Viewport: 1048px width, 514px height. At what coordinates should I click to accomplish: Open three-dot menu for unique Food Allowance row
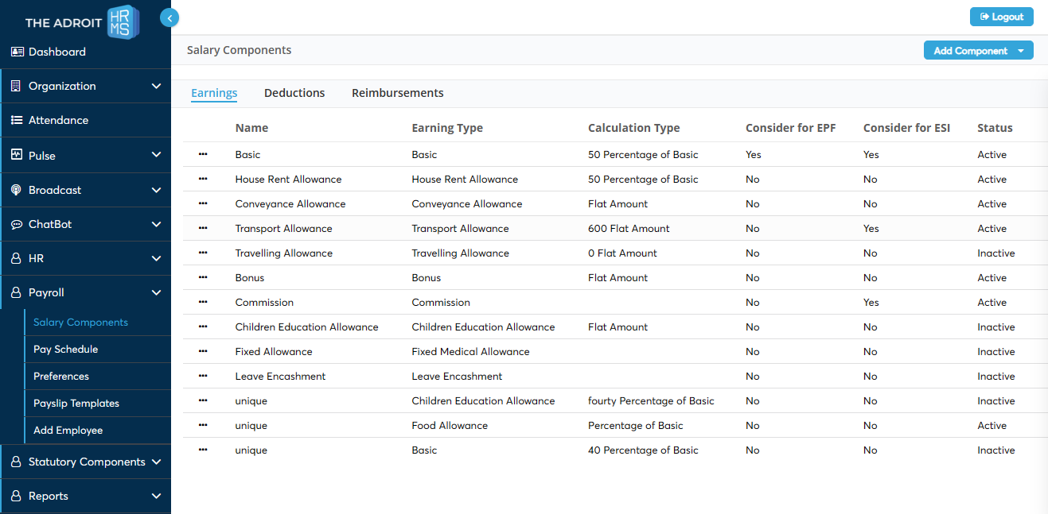click(203, 425)
